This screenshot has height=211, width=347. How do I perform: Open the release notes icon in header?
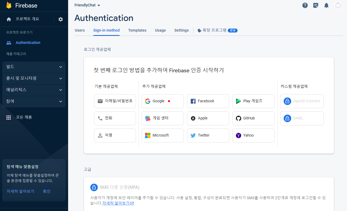click(316, 5)
